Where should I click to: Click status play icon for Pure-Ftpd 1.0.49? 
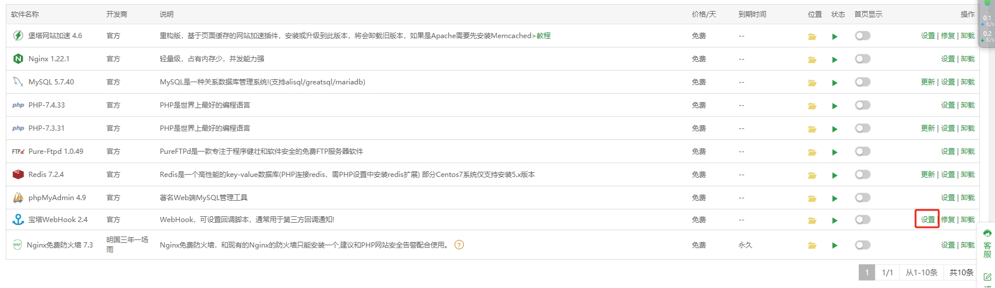[x=834, y=152]
